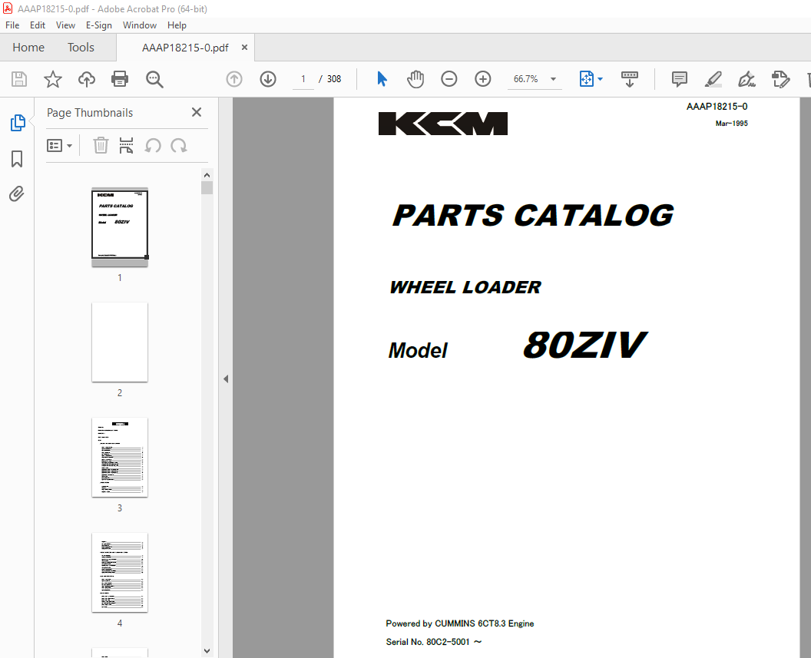Open the Find text magnifier icon
Viewport: 811px width, 658px height.
[154, 79]
